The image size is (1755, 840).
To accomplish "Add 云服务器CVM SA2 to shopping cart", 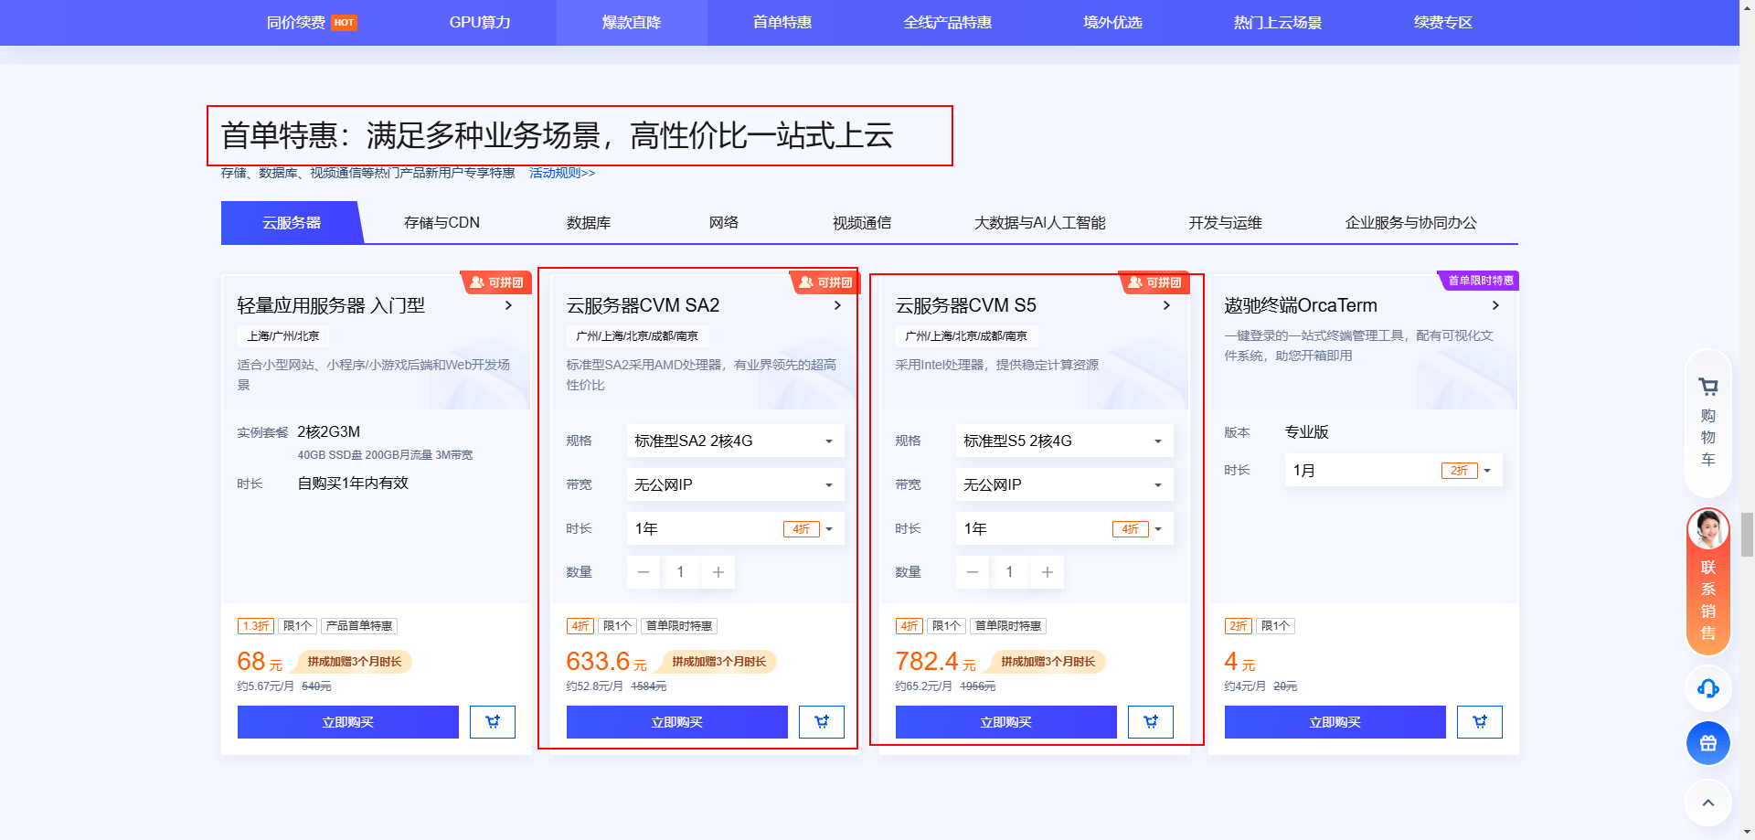I will [x=822, y=722].
